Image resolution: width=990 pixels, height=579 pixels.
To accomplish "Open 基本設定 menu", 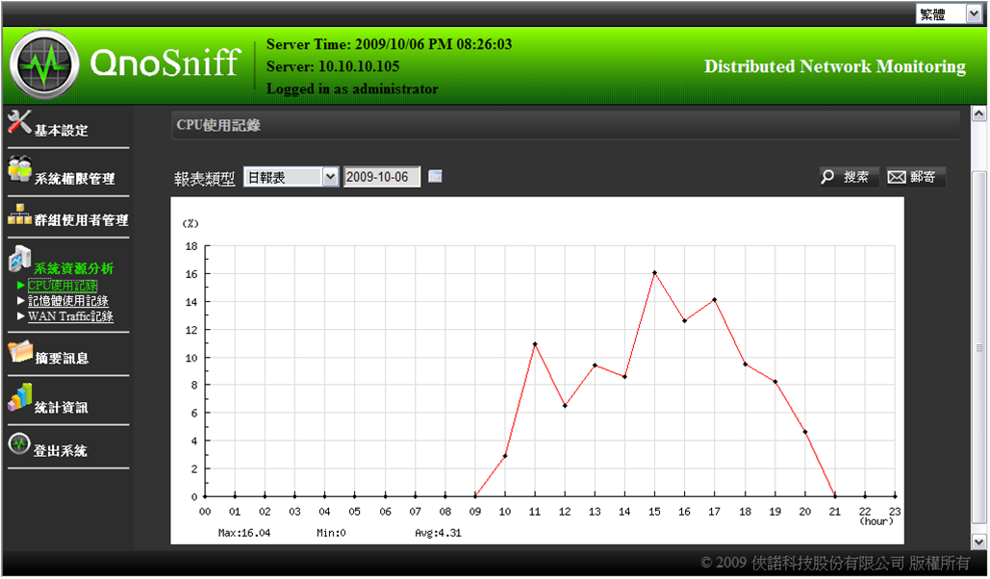I will (62, 131).
